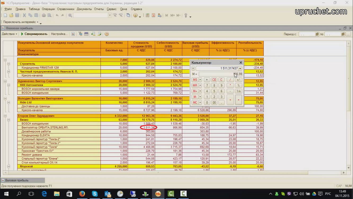This screenshot has width=353, height=199.
Task: Open the Документы menu
Action: click(x=84, y=9)
